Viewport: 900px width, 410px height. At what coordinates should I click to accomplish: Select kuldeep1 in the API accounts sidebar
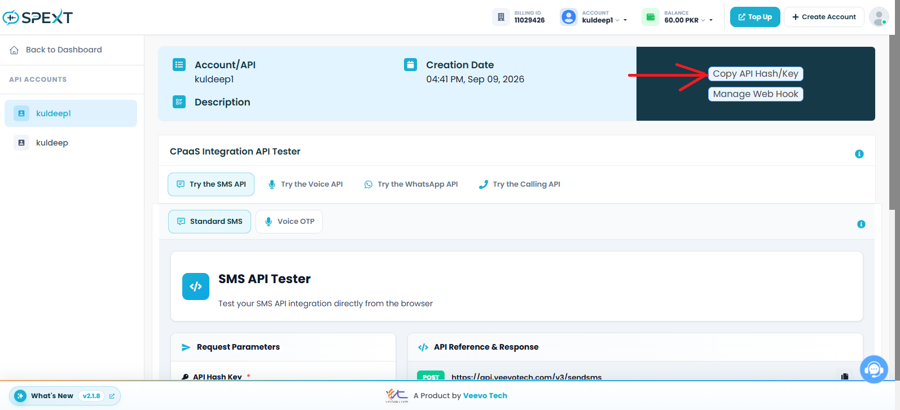click(x=71, y=113)
